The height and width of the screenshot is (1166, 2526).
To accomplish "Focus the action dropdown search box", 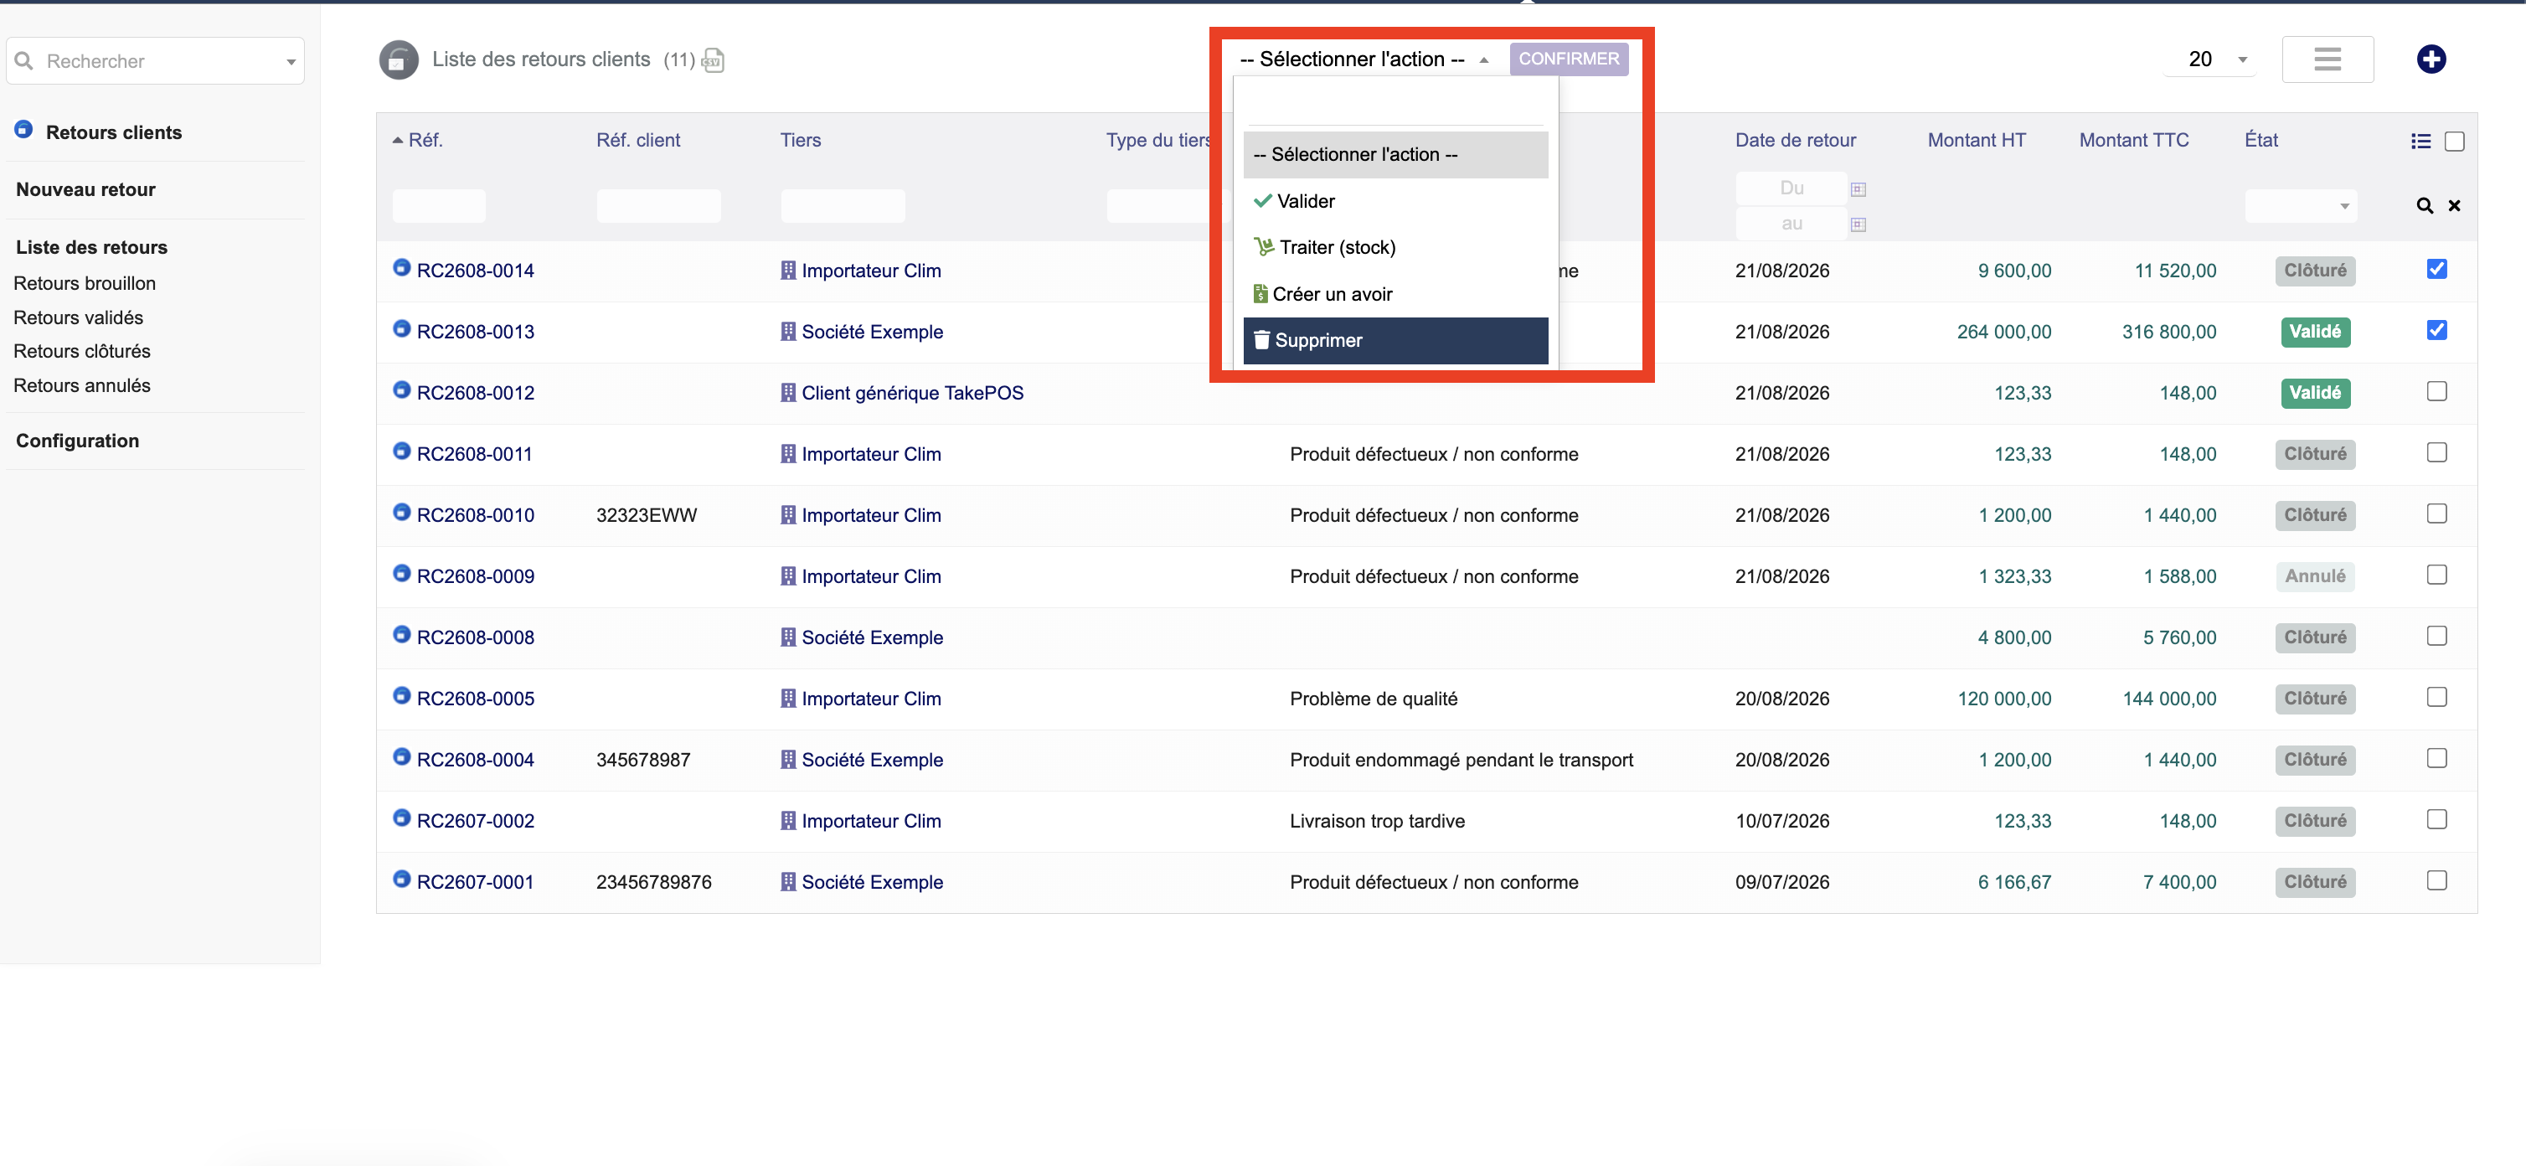I will (1395, 106).
